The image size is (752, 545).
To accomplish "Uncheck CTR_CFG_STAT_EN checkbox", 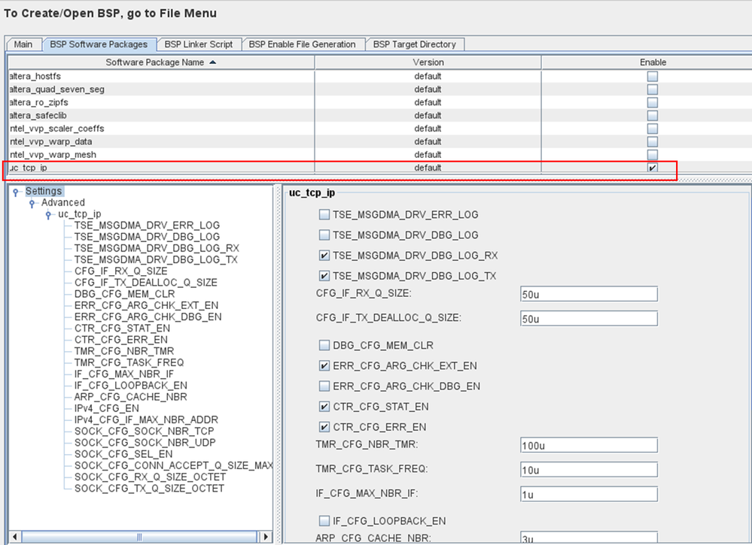I will pyautogui.click(x=324, y=407).
